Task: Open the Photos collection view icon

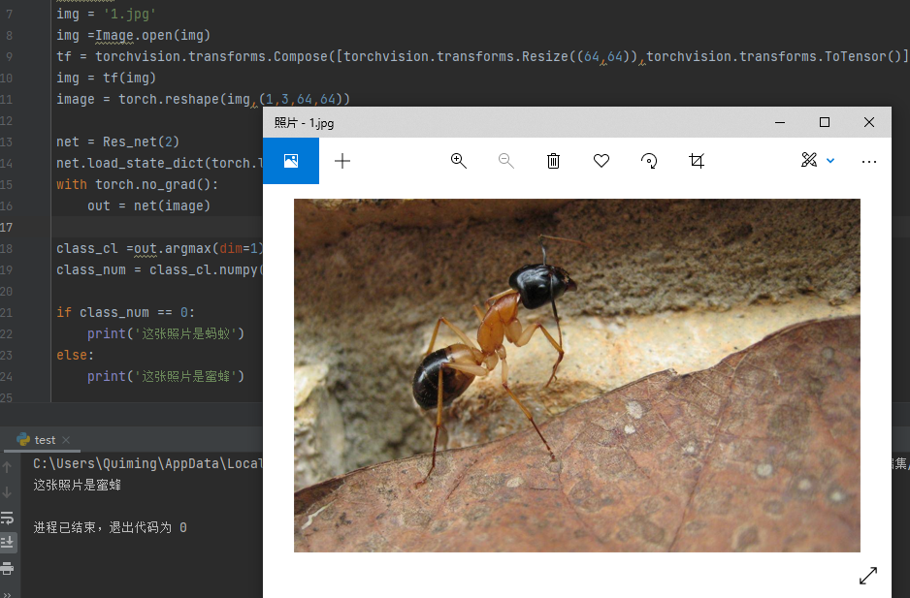Action: pos(291,161)
